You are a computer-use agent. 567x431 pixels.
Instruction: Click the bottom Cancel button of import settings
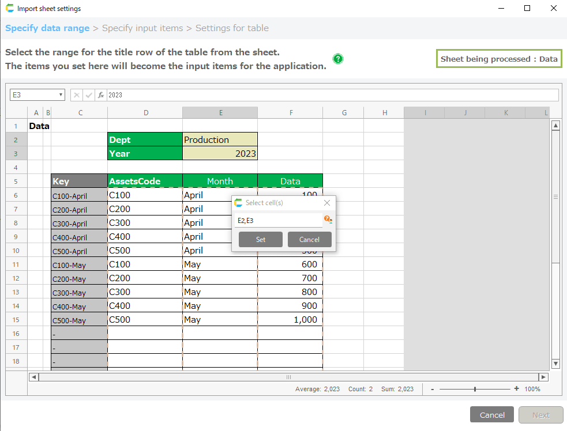[492, 415]
